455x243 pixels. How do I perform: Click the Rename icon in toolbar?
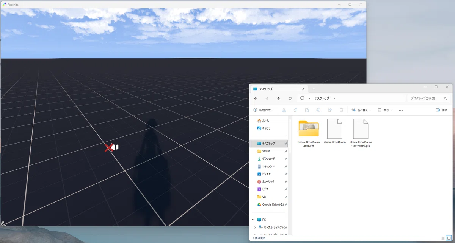(318, 110)
